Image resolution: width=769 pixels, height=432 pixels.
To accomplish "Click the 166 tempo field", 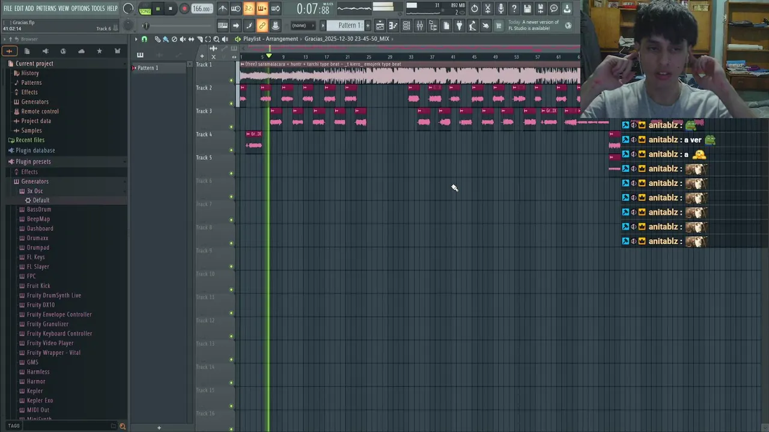I will [x=201, y=9].
